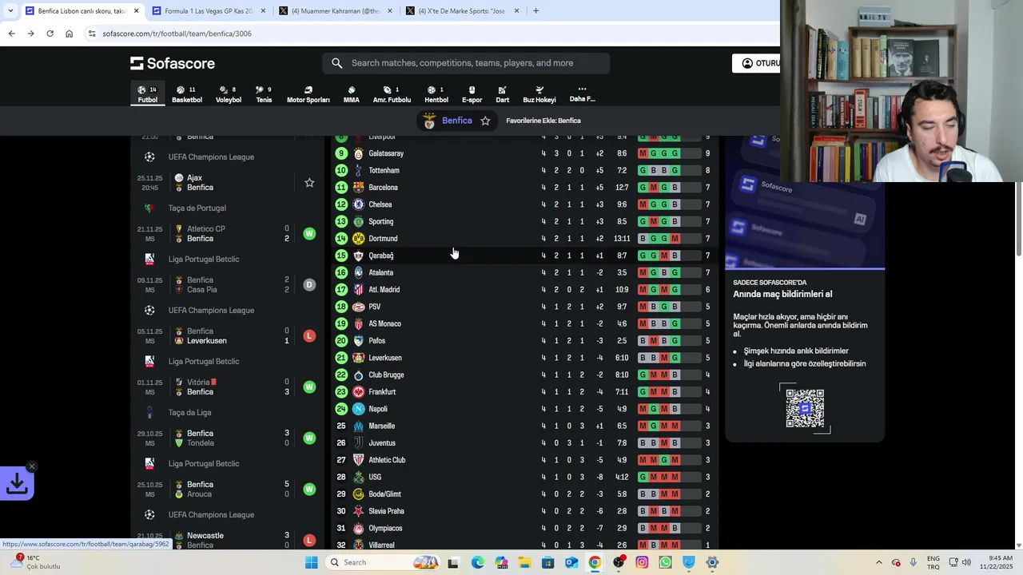This screenshot has height=575, width=1023.
Task: Click the OTURUM login button
Action: coord(757,63)
